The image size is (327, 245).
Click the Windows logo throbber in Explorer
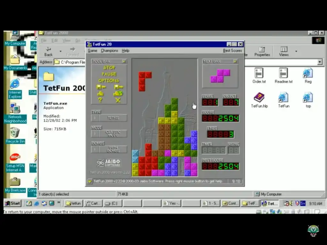(318, 40)
